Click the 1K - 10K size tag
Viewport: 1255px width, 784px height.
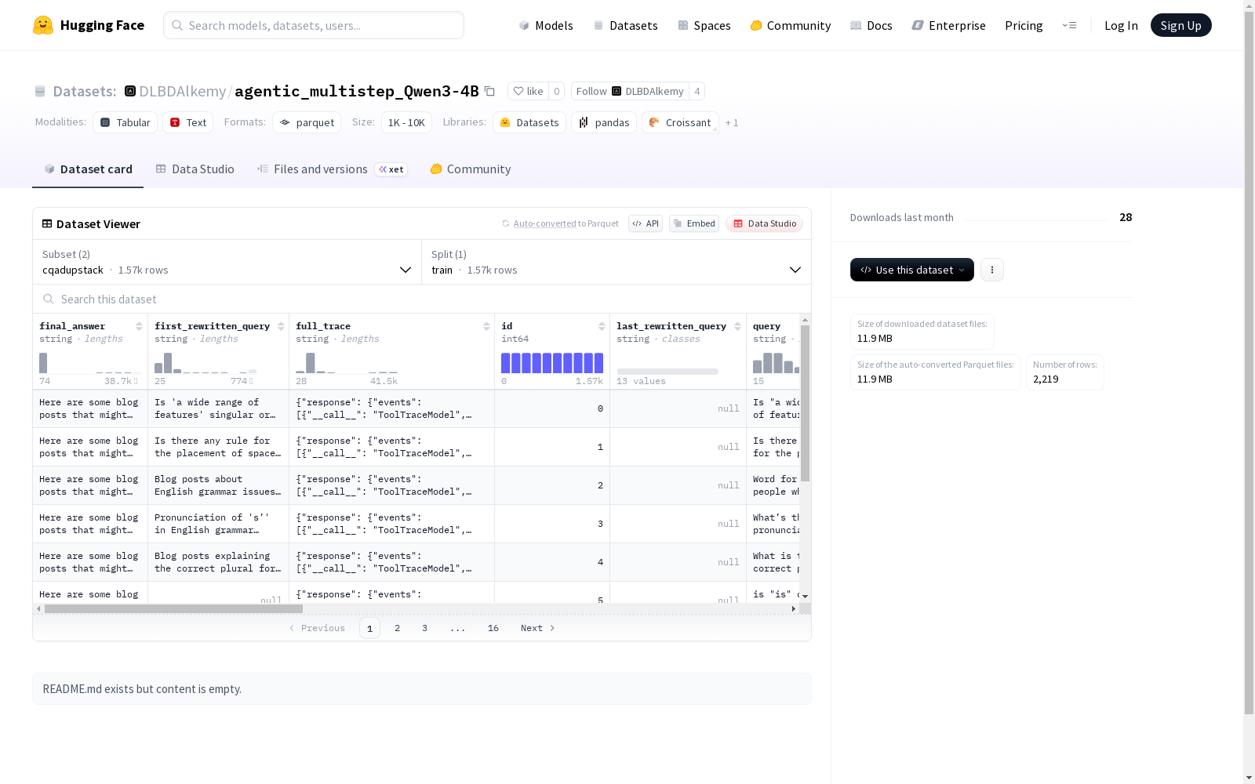pyautogui.click(x=406, y=122)
